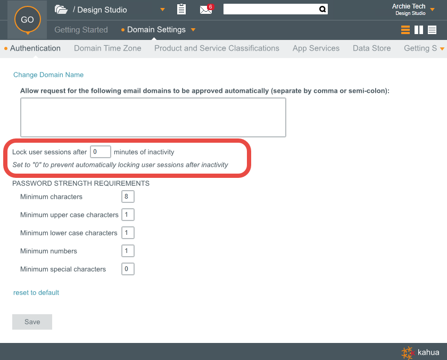Open the mail messages icon
The image size is (447, 360).
(x=205, y=10)
